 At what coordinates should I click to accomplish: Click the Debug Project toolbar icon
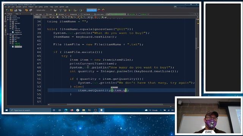(x=75, y=10)
